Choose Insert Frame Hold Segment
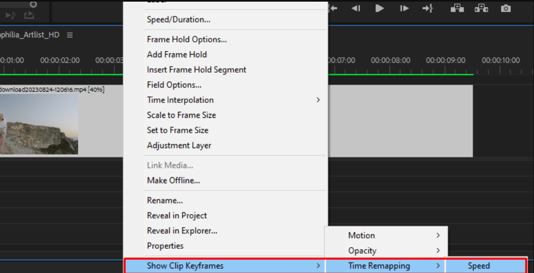Image resolution: width=534 pixels, height=273 pixels. [225, 70]
